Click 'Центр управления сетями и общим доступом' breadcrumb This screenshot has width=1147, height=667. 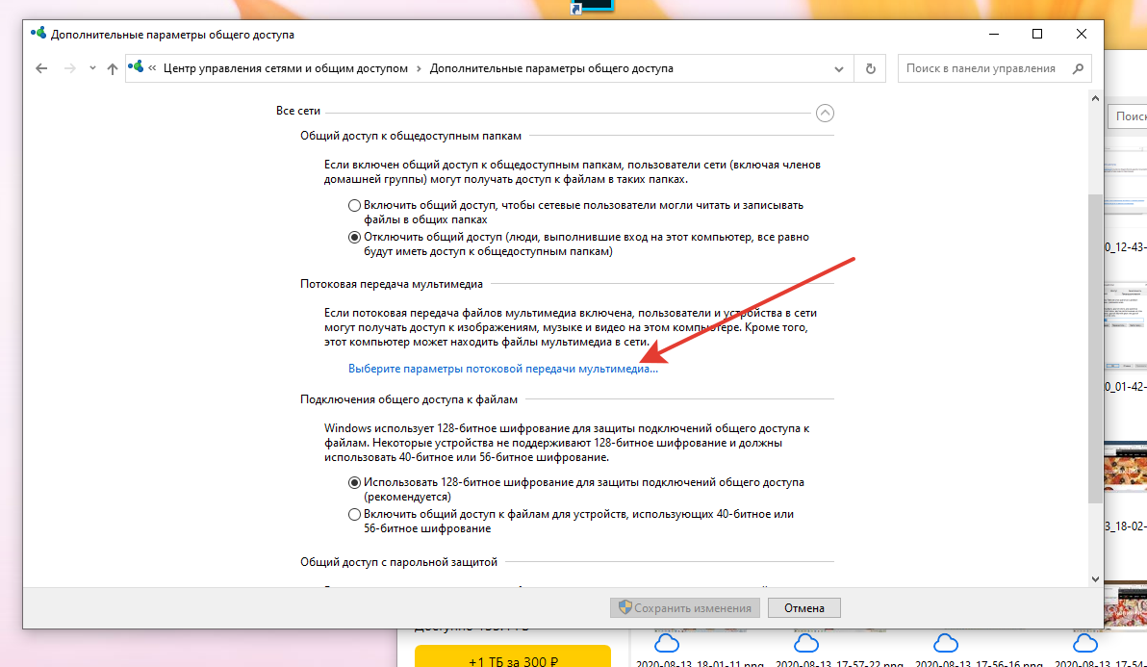(x=285, y=68)
